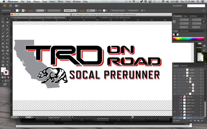Click color spectrum bar in Color panel
207x129 pixels.
click(x=188, y=39)
